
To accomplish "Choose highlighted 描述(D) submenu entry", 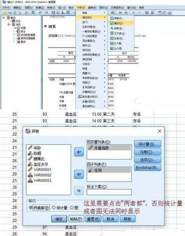I will tap(121, 23).
